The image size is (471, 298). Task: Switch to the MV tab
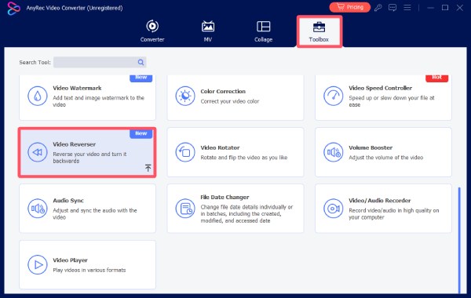click(208, 31)
